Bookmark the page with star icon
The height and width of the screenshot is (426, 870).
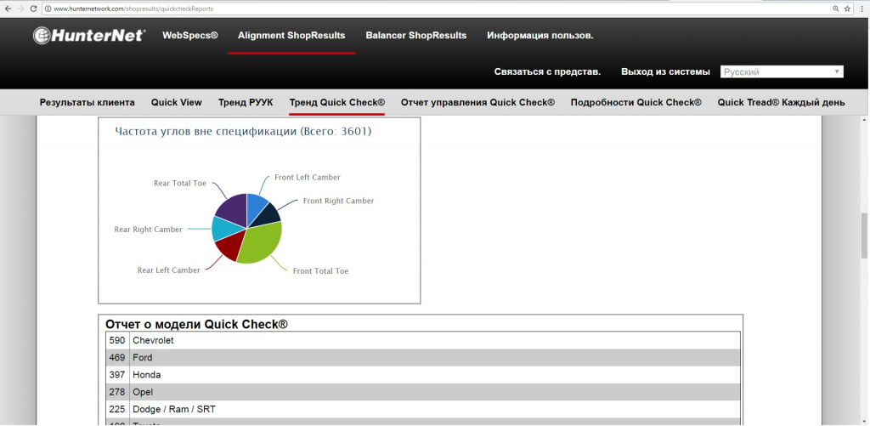[847, 9]
